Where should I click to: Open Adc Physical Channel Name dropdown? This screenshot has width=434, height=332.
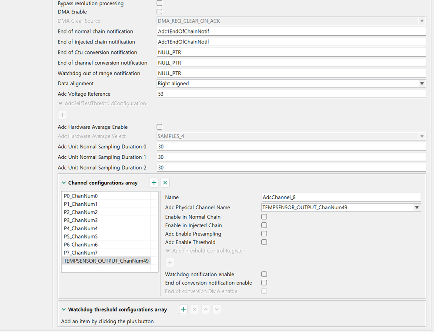(417, 208)
